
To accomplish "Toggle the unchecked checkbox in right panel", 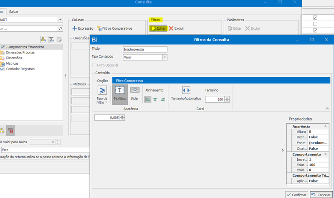I will (x=315, y=24).
